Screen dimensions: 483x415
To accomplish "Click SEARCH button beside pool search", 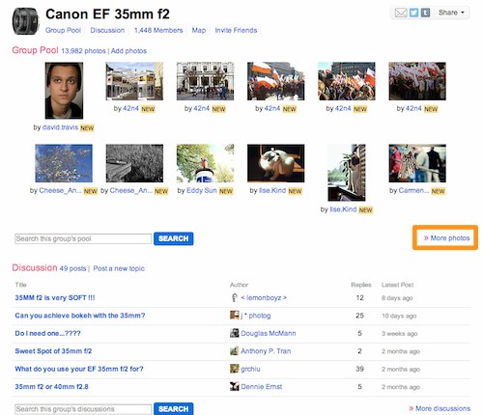I will 174,238.
